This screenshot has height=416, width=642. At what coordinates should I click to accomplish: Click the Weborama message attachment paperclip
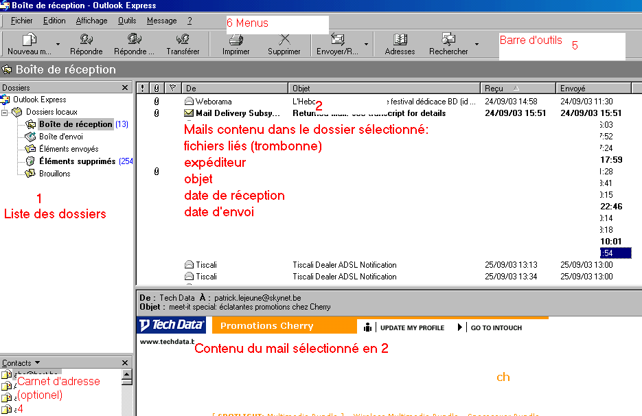[x=157, y=101]
